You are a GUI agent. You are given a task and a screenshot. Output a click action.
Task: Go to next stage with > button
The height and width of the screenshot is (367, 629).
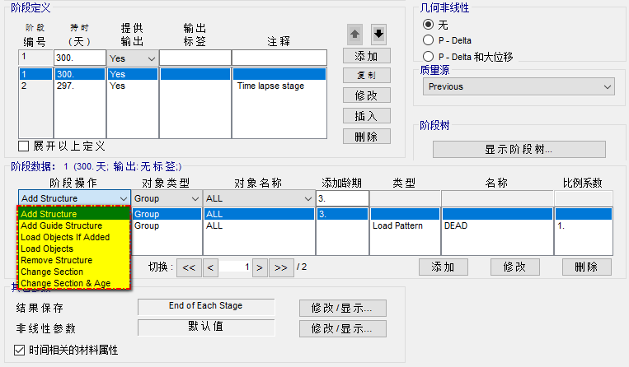(259, 267)
